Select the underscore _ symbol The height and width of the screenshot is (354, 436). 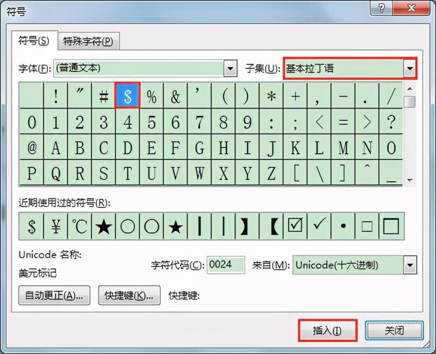(x=391, y=173)
